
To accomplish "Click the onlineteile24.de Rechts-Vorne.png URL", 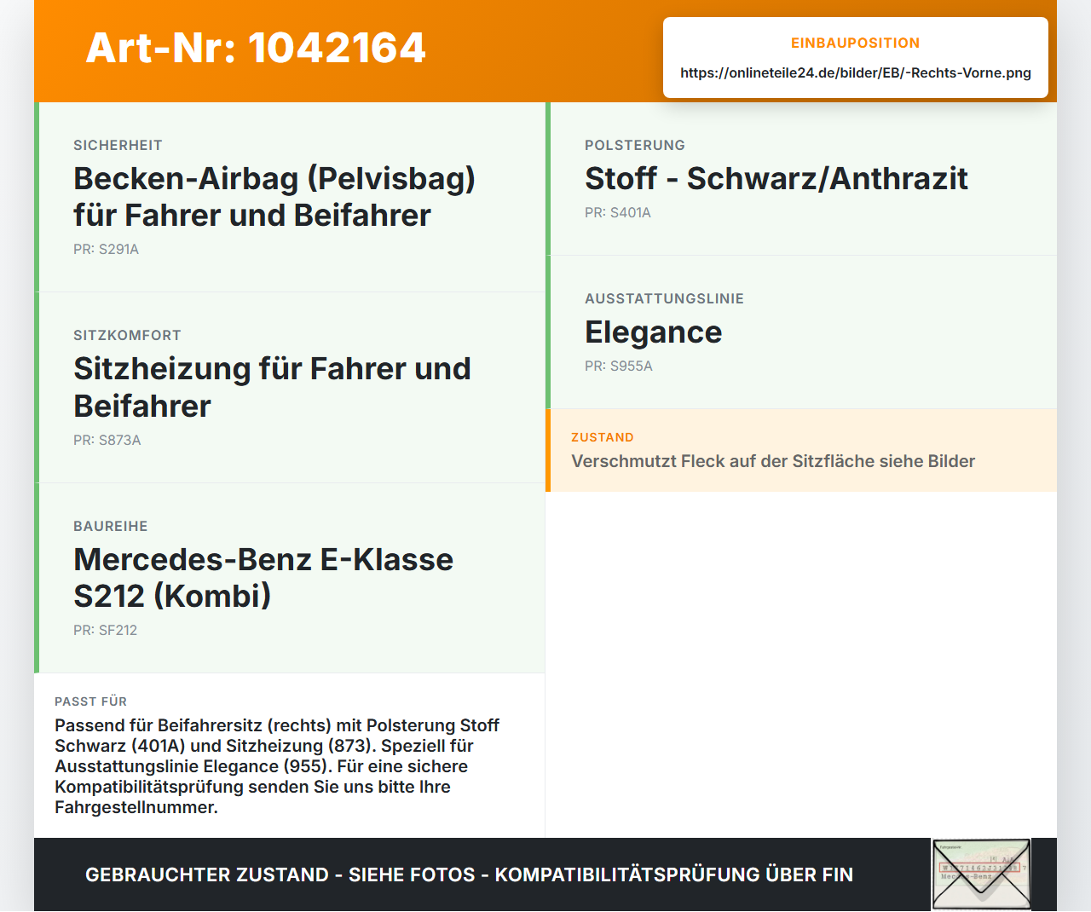I will 856,72.
